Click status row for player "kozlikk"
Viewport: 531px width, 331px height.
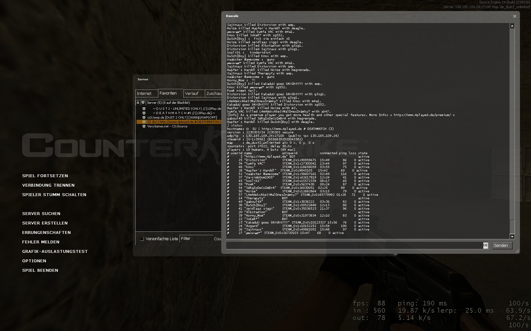pyautogui.click(x=298, y=181)
